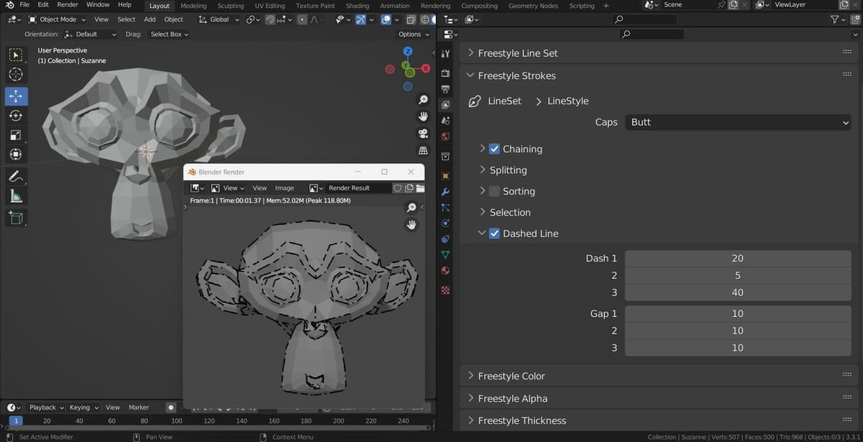Toggle X-ray mode in viewport header

pos(411,19)
